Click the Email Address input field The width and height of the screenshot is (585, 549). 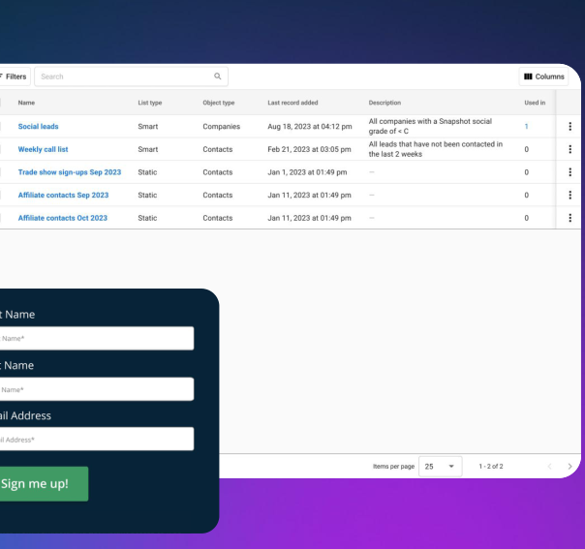tap(95, 439)
